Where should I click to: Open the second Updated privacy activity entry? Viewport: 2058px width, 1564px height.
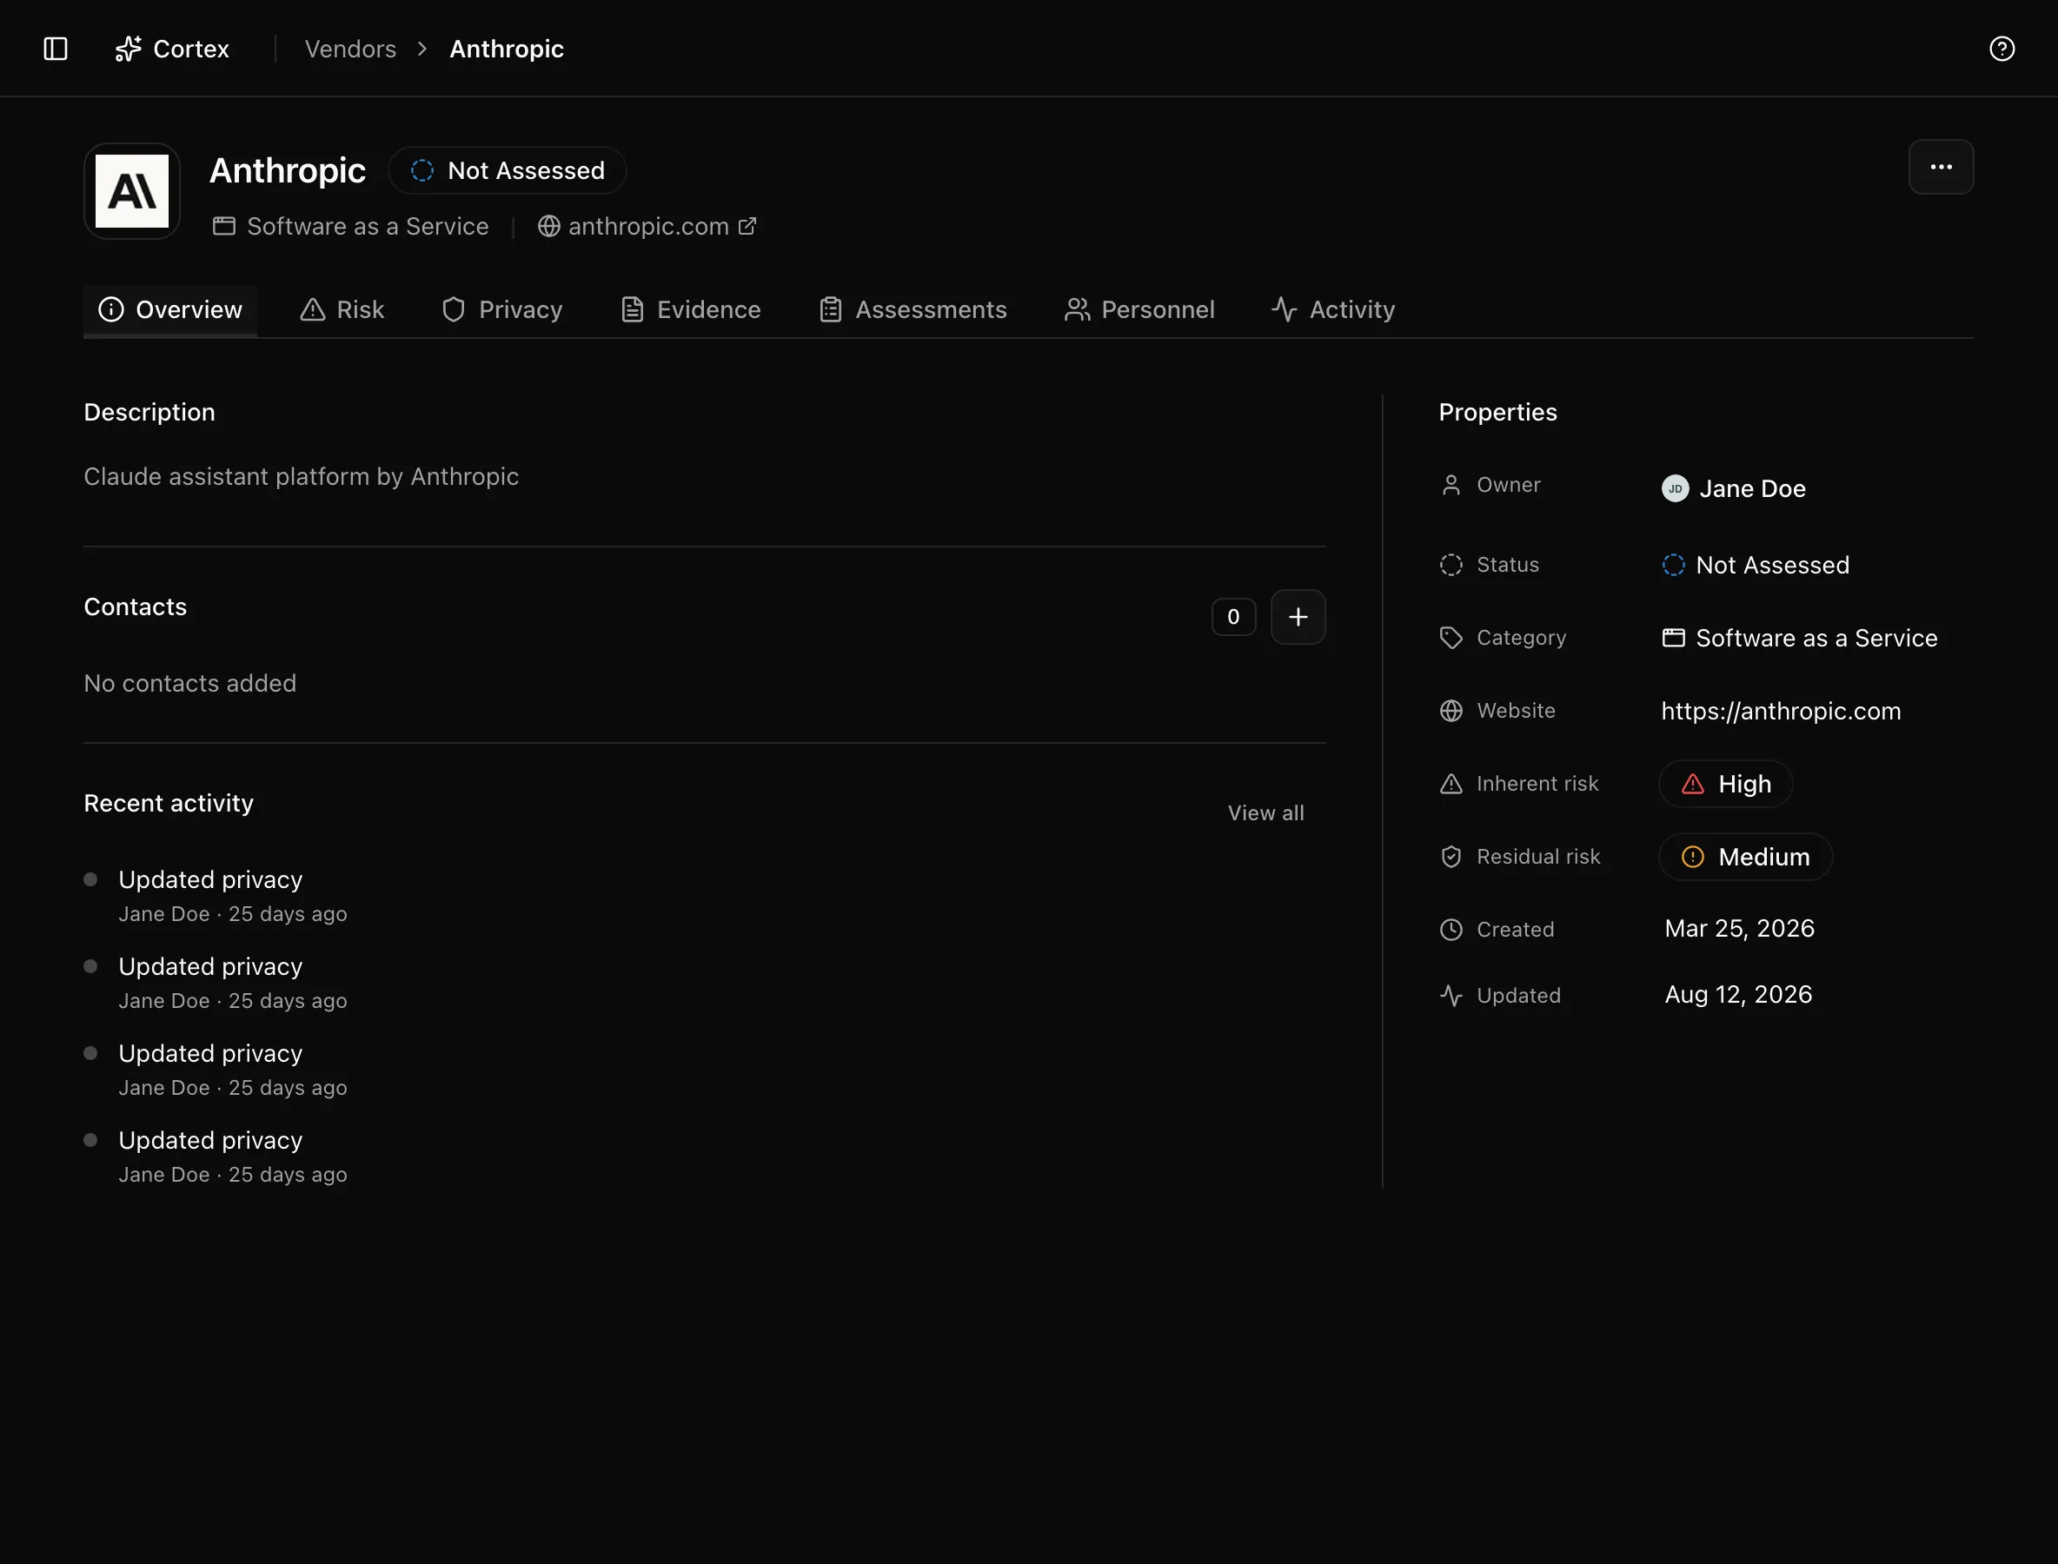click(x=210, y=966)
